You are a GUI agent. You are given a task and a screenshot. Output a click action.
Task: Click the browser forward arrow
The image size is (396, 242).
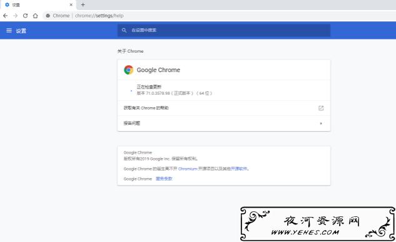pos(16,16)
